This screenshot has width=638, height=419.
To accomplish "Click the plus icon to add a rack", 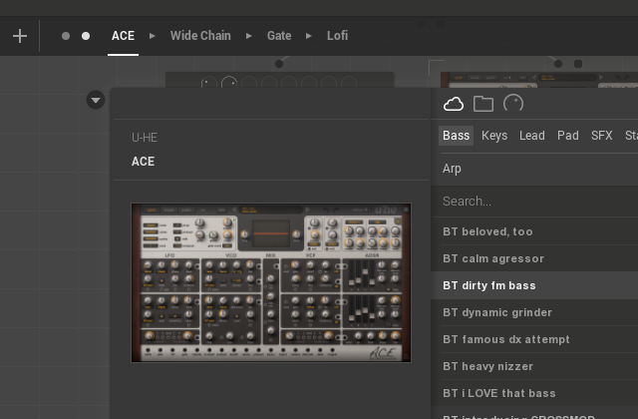I will (x=20, y=36).
